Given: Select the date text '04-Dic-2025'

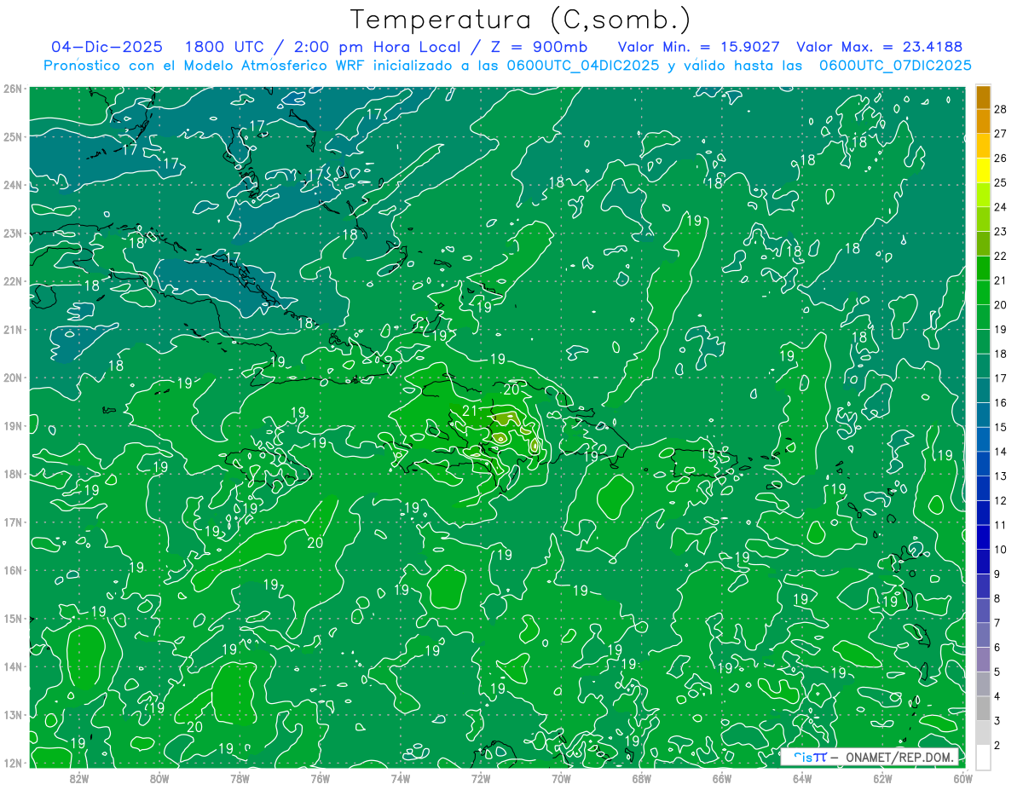Looking at the screenshot, I should point(107,47).
